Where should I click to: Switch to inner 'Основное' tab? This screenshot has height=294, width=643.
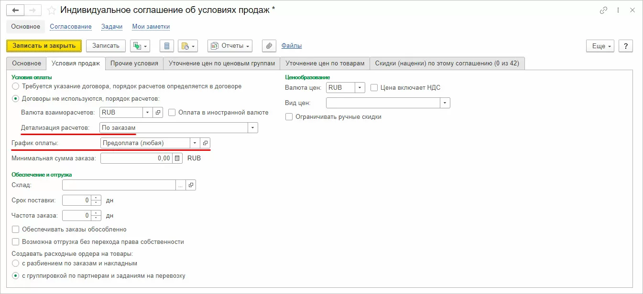(27, 63)
